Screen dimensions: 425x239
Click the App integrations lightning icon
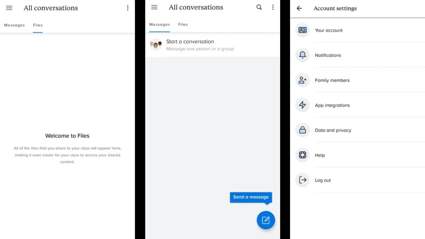click(x=303, y=105)
